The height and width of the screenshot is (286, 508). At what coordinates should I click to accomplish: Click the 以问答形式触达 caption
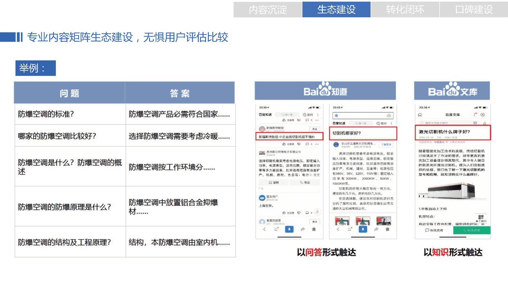326,252
